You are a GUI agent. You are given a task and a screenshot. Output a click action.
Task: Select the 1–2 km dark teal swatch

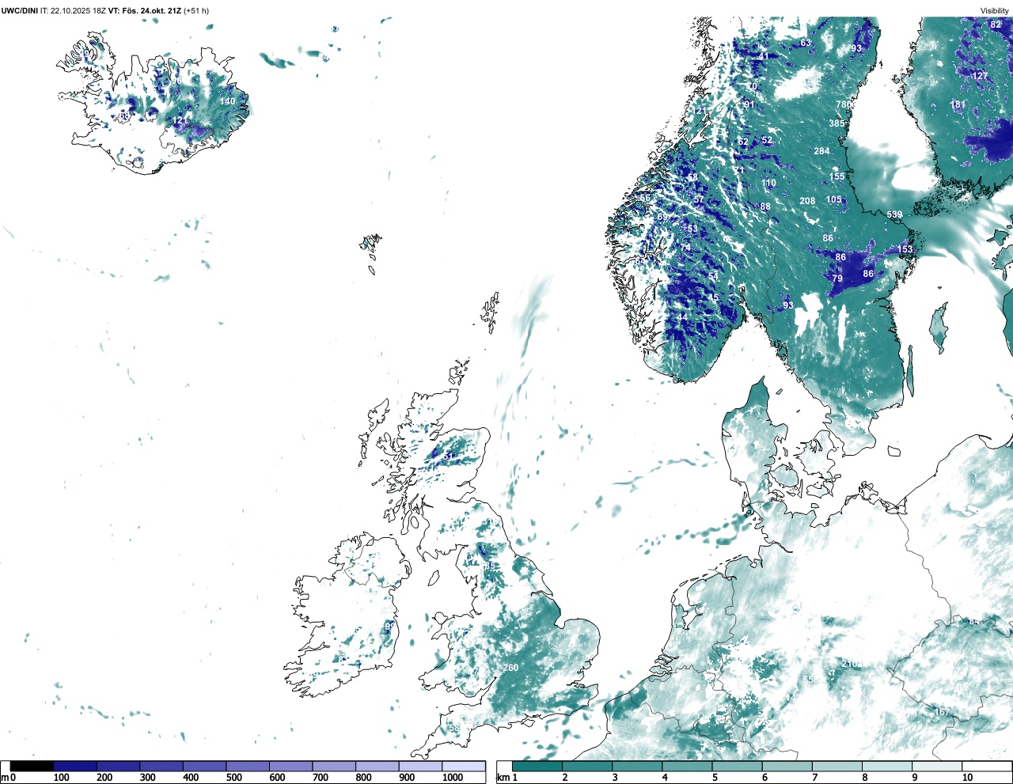(x=537, y=766)
